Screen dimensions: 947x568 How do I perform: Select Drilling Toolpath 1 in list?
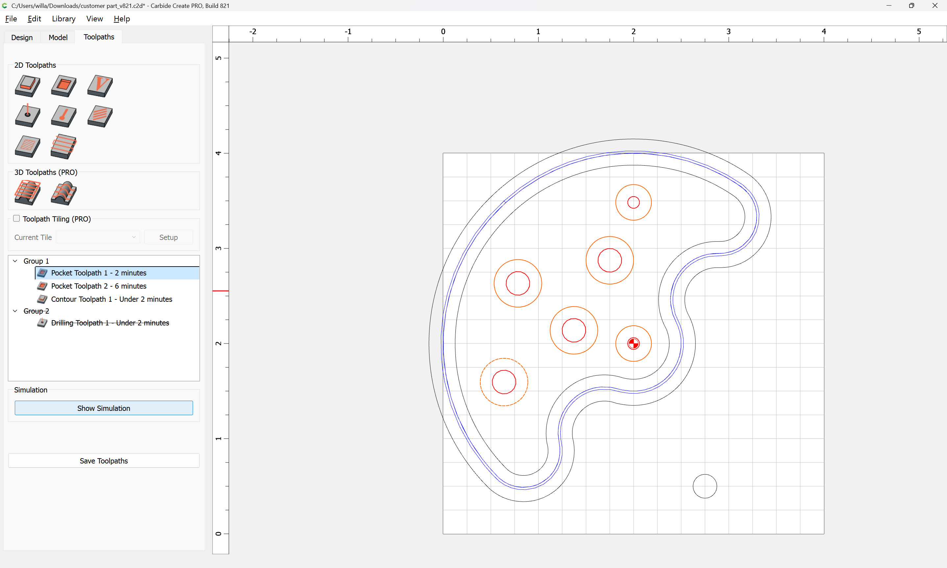(x=110, y=323)
